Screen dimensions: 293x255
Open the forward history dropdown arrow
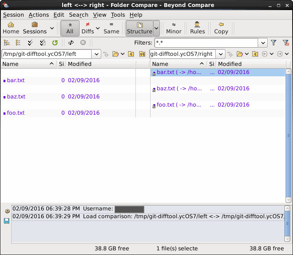tap(287, 54)
